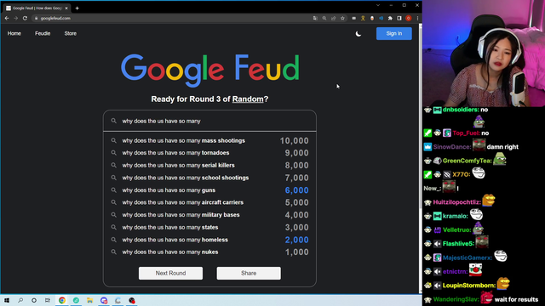
Task: Open the Extensions puzzle icon
Action: 390,19
